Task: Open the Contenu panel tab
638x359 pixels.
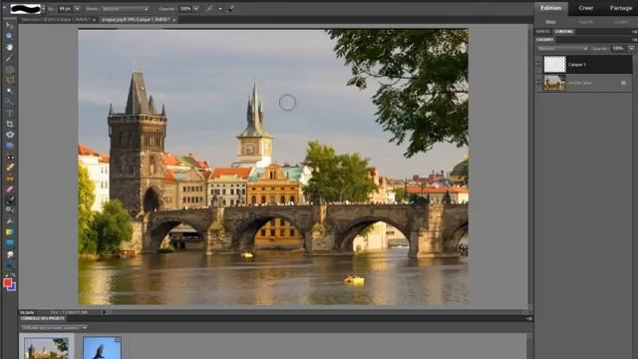Action: 564,31
